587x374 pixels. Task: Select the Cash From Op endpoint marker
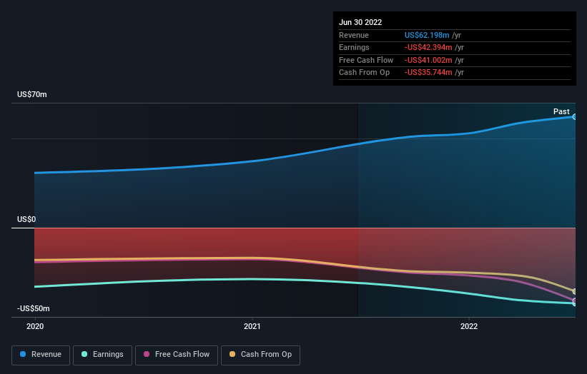click(574, 291)
